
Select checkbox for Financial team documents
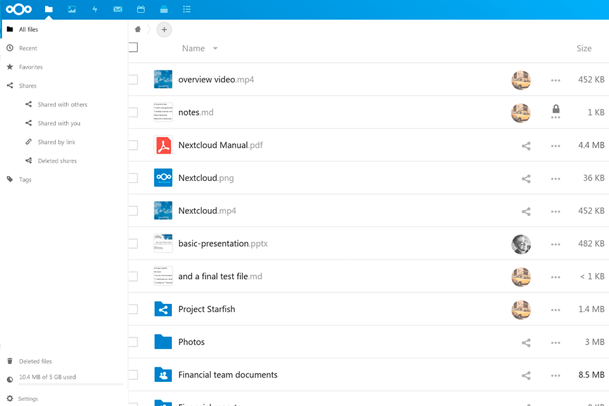pyautogui.click(x=133, y=375)
